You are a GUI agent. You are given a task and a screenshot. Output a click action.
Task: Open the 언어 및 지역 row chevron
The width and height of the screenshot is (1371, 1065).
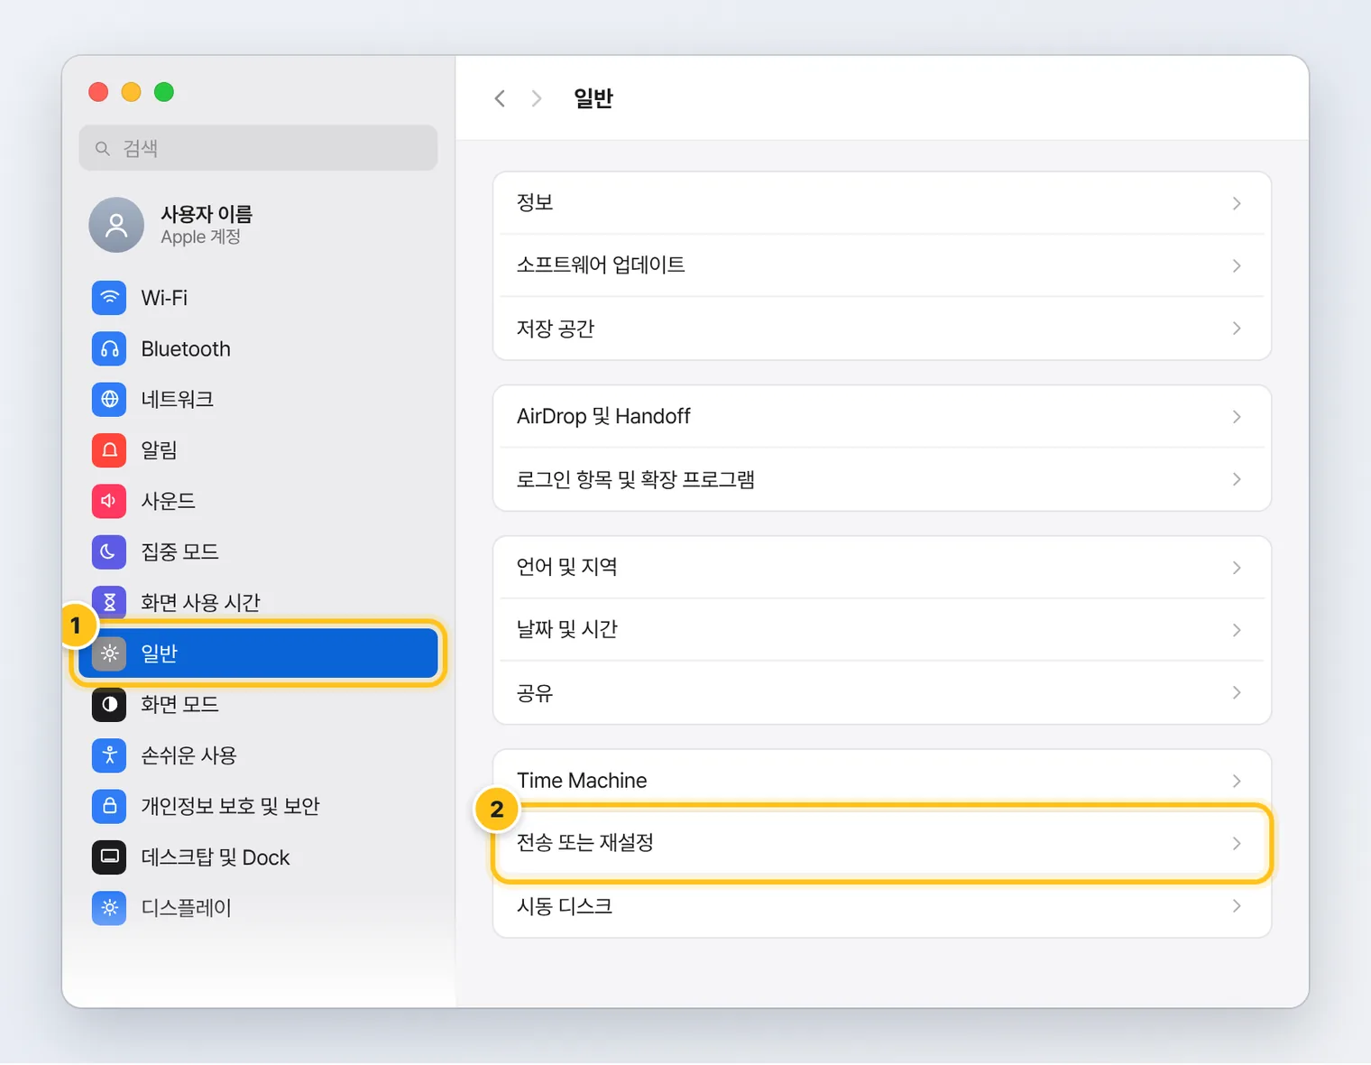pyautogui.click(x=1237, y=567)
